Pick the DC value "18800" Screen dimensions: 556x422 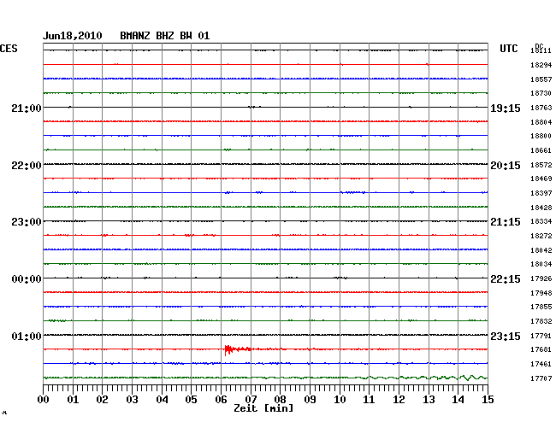(x=541, y=136)
